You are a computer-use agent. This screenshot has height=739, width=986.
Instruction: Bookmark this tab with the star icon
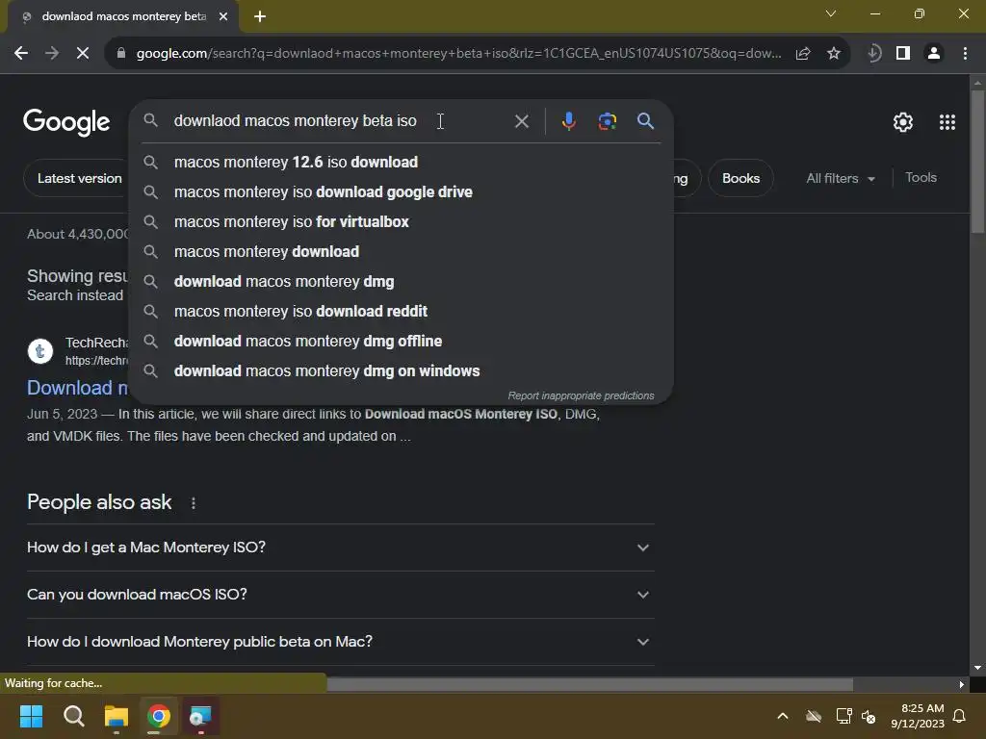[x=834, y=54]
